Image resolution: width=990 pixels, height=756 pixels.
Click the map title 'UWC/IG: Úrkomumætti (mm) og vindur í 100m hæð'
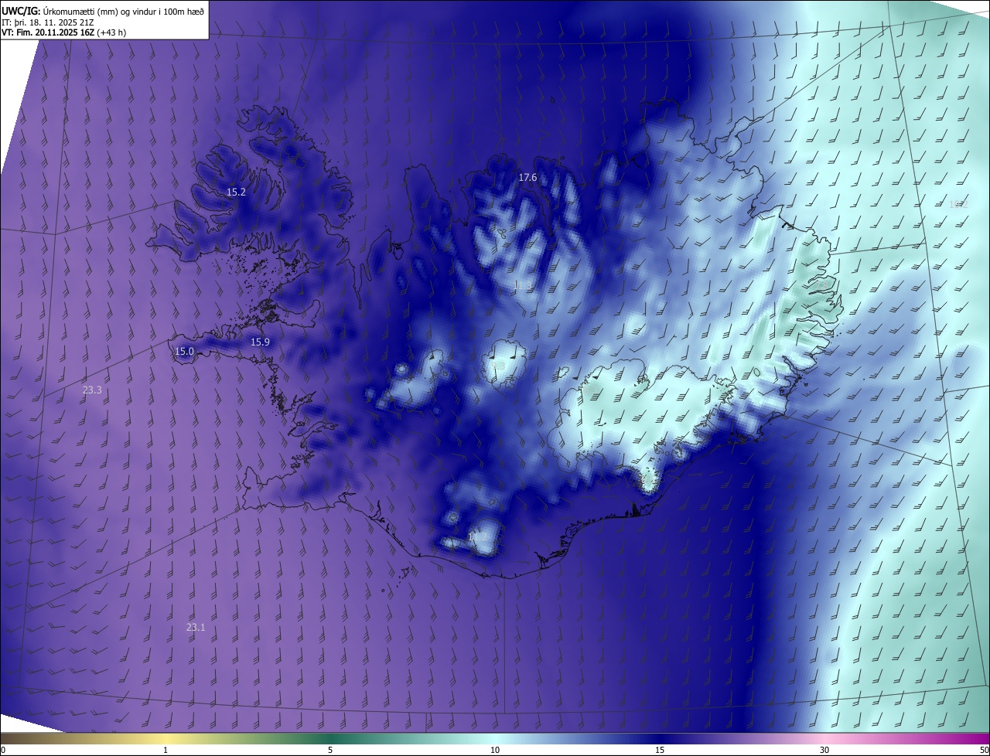click(103, 11)
